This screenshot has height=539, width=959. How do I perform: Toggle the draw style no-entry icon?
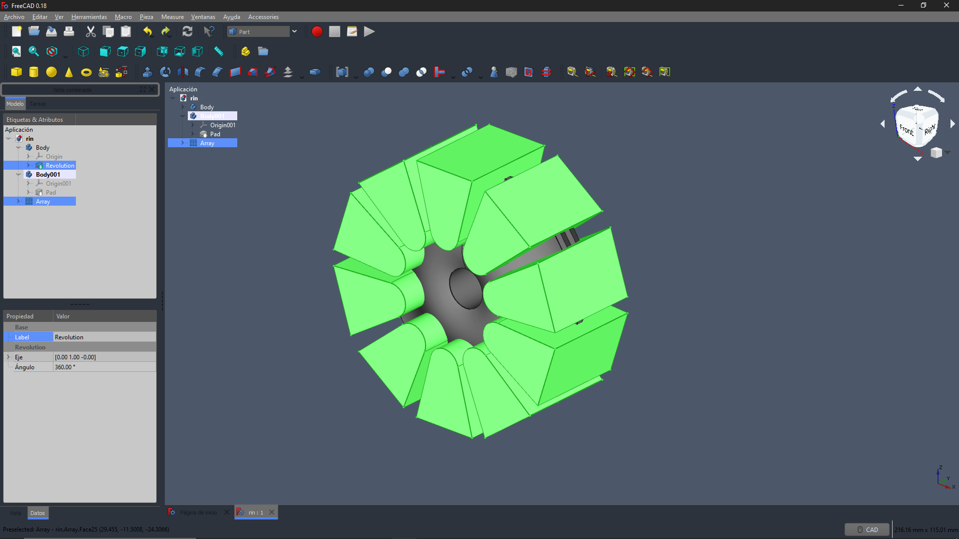[52, 51]
